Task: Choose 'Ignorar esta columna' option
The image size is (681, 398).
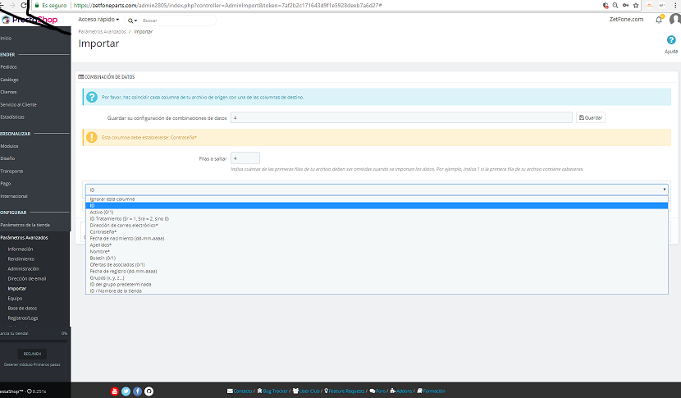Action: [377, 199]
